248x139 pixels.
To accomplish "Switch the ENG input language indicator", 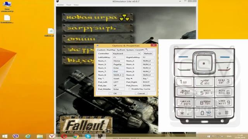I will (x=229, y=136).
